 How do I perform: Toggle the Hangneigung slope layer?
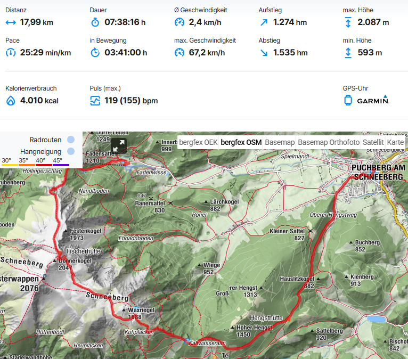click(x=71, y=151)
